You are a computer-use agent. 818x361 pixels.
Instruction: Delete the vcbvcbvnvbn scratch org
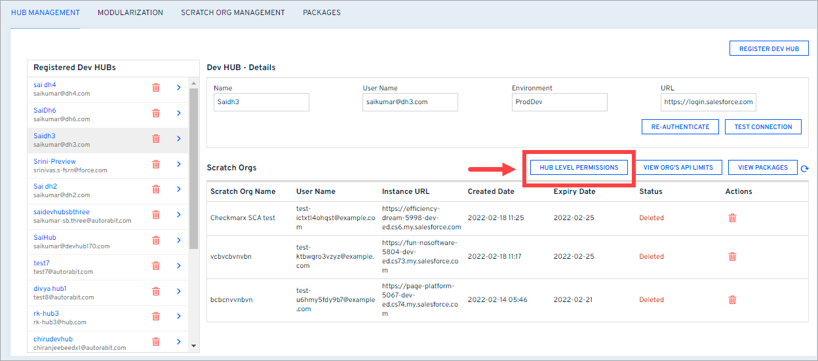732,256
